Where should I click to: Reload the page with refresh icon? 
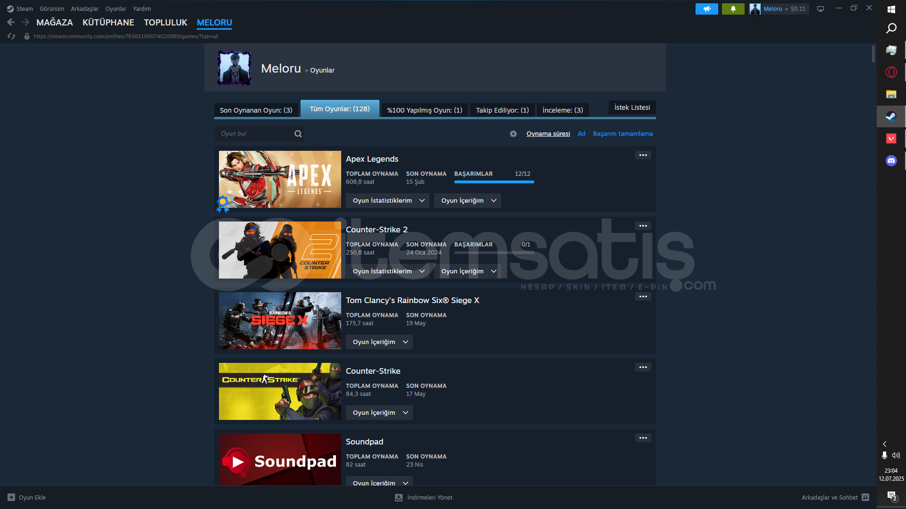(x=11, y=36)
